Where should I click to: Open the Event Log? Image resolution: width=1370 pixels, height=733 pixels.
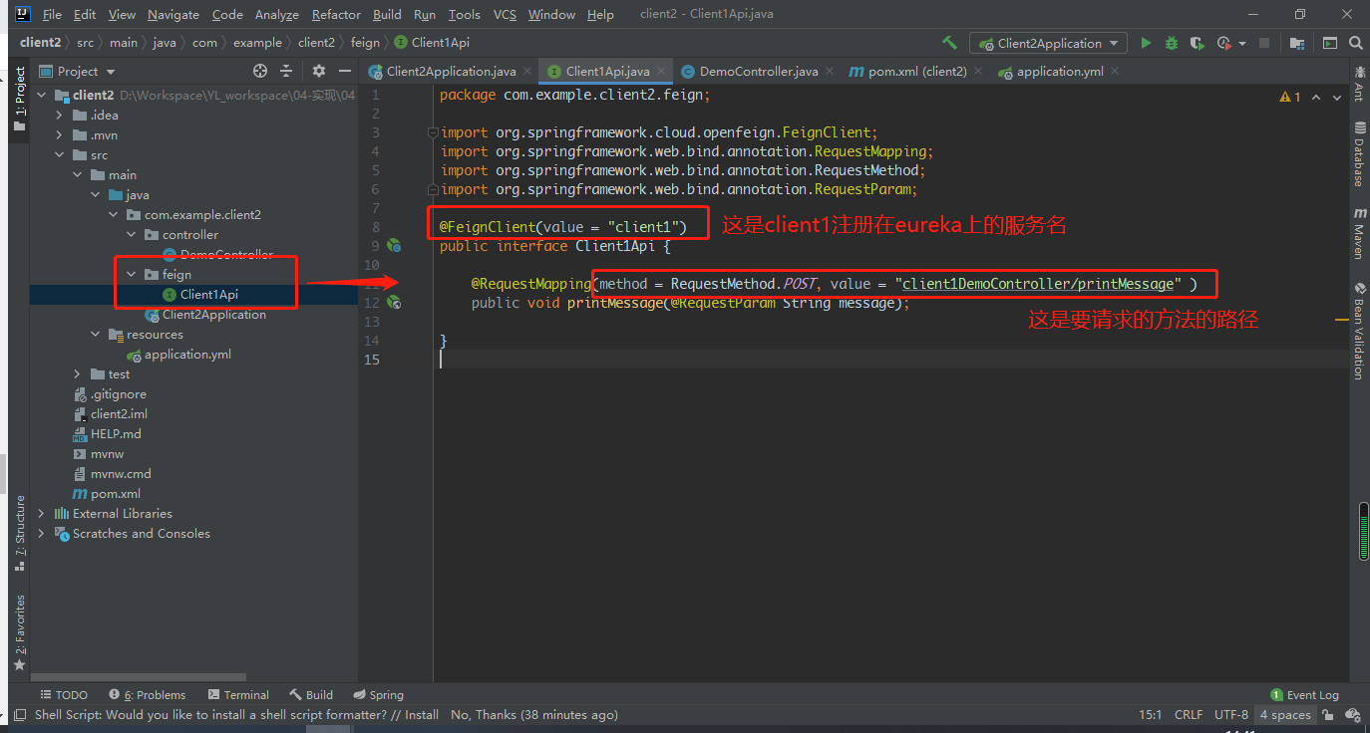[x=1304, y=694]
